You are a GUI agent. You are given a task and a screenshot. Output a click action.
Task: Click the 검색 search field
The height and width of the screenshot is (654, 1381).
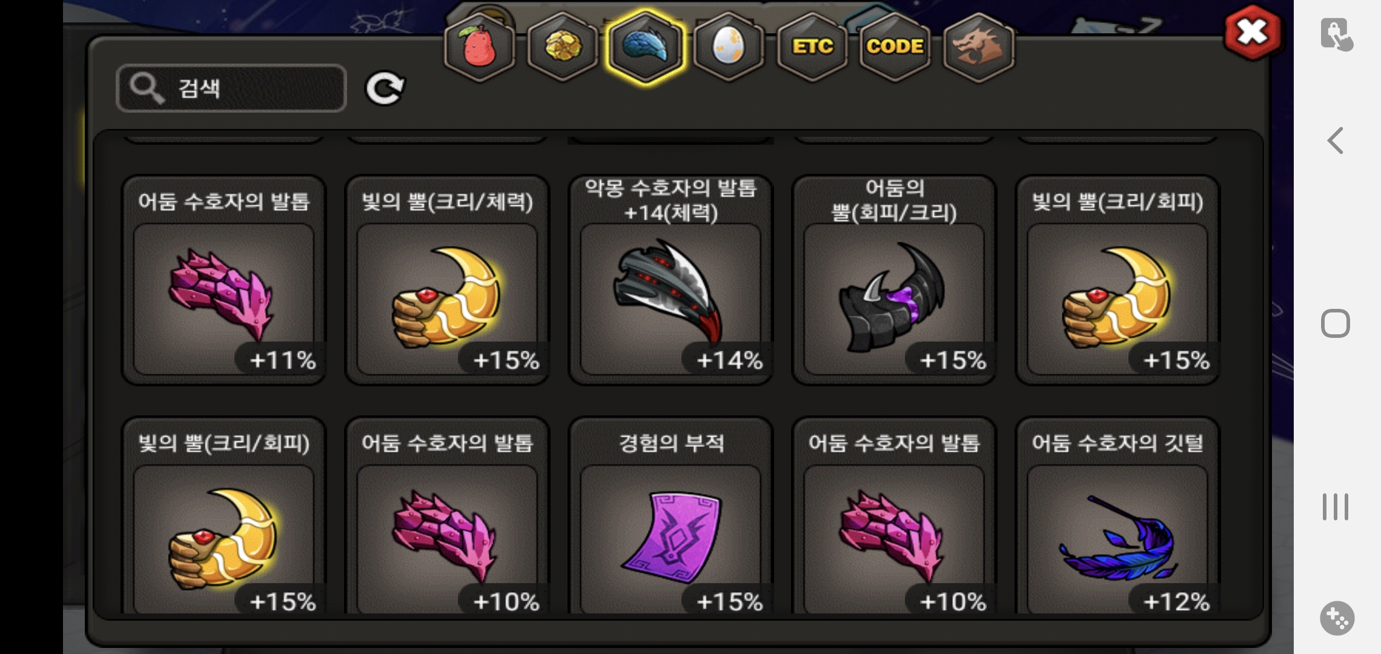point(231,88)
